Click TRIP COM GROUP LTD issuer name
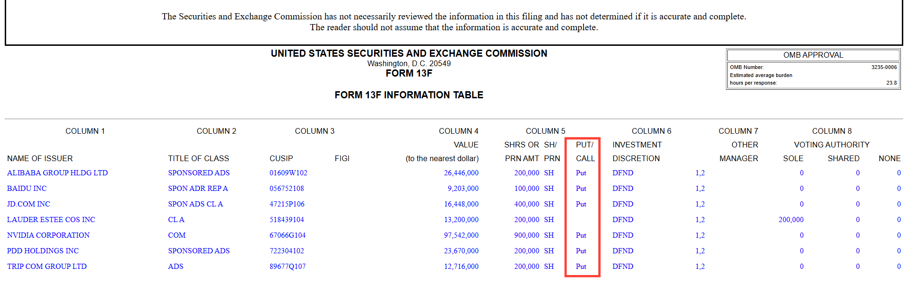 [47, 267]
